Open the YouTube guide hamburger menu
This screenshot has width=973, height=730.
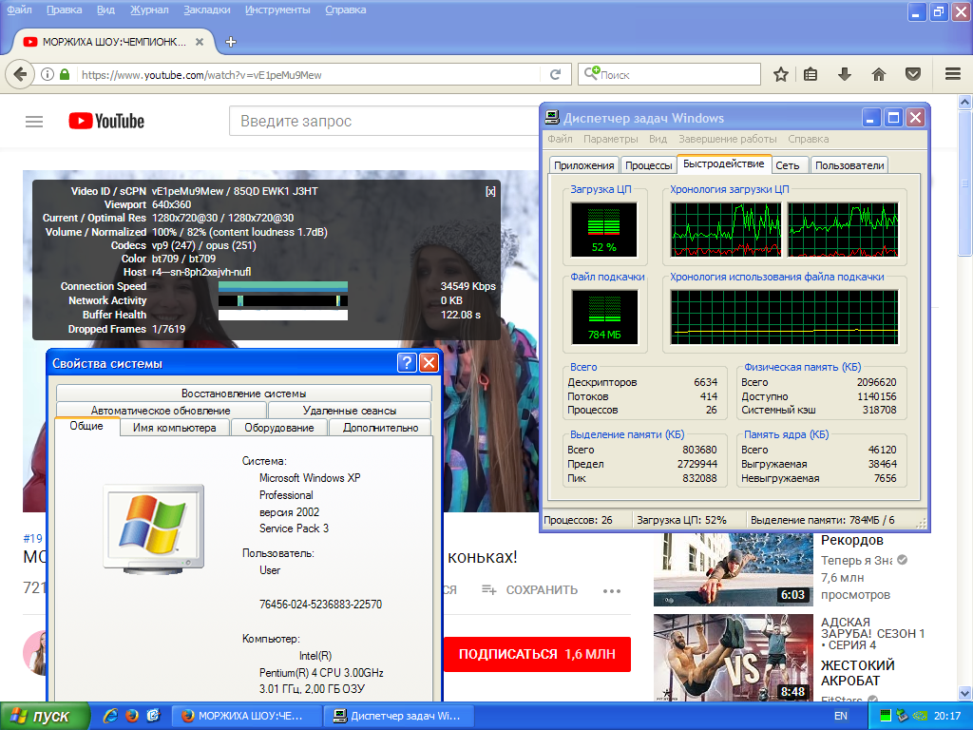[34, 122]
